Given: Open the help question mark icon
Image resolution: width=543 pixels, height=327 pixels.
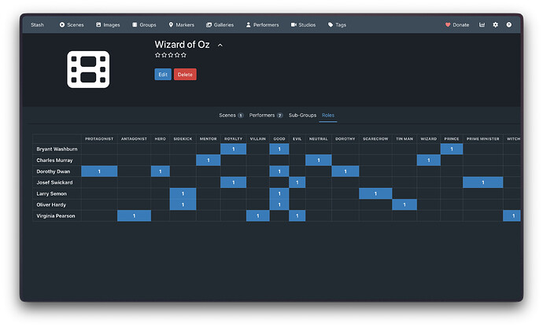Looking at the screenshot, I should click(508, 25).
